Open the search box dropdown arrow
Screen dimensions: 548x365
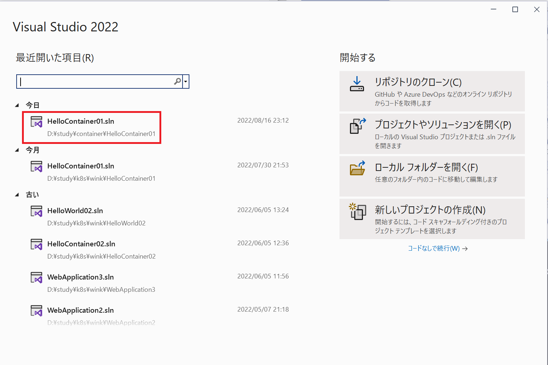coord(186,82)
